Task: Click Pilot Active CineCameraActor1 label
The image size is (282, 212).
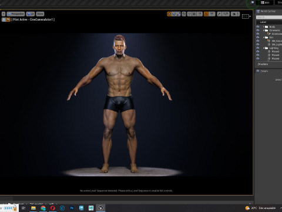Action: (x=33, y=19)
